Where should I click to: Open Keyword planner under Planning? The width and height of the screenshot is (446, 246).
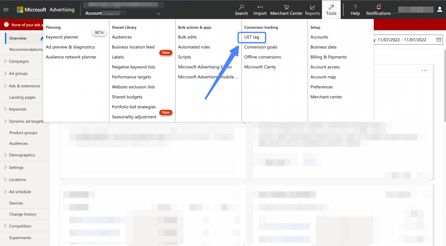[62, 37]
